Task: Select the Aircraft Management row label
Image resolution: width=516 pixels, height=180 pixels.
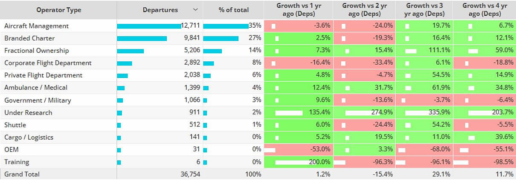Action: click(x=36, y=26)
